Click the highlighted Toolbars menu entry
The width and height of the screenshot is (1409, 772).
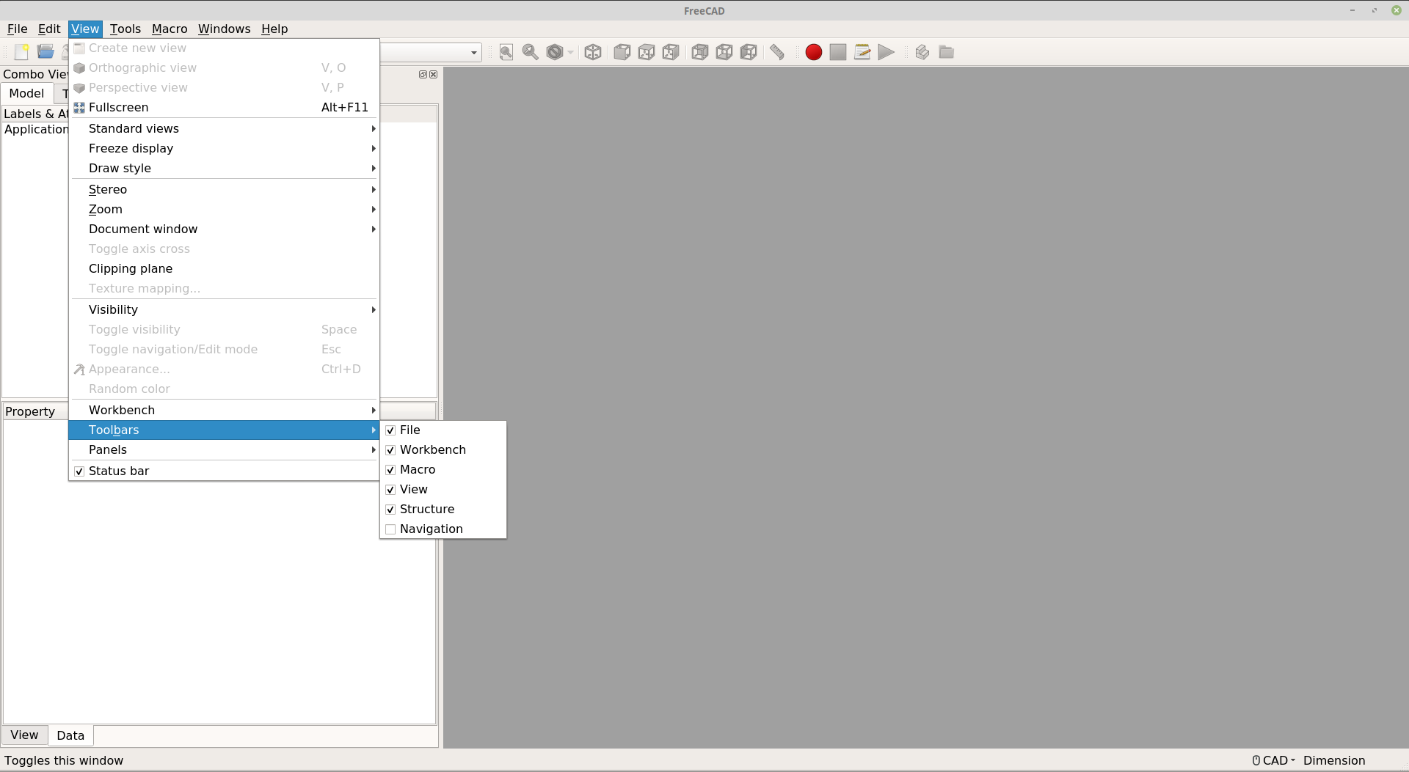click(x=224, y=430)
